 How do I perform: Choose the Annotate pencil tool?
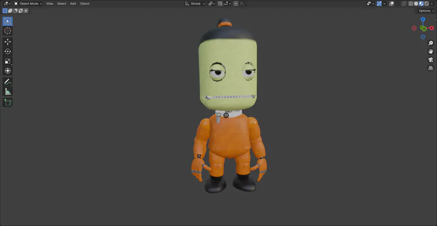point(7,82)
